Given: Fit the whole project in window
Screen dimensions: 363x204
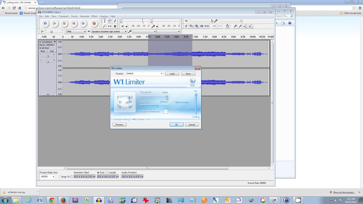Looking at the screenshot, I should (250, 26).
